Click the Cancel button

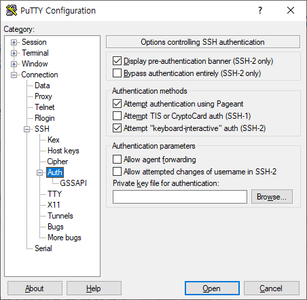coord(272,288)
